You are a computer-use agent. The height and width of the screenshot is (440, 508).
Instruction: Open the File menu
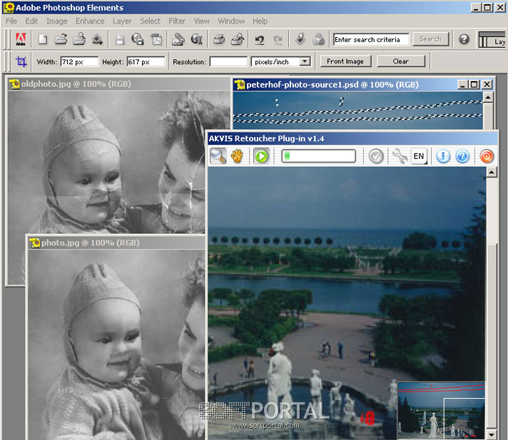pyautogui.click(x=11, y=21)
